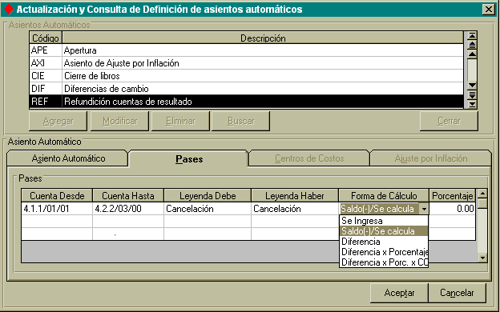Click the Pases grid scroll down arrow
The width and height of the screenshot is (500, 312).
(x=483, y=258)
